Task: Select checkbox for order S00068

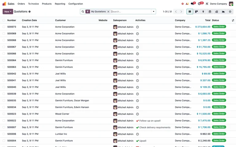Action: point(4,40)
